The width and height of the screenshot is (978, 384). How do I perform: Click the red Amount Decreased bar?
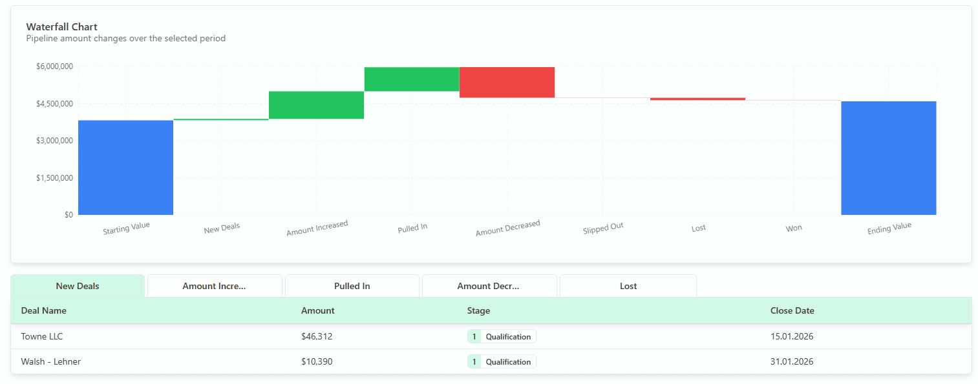(507, 82)
